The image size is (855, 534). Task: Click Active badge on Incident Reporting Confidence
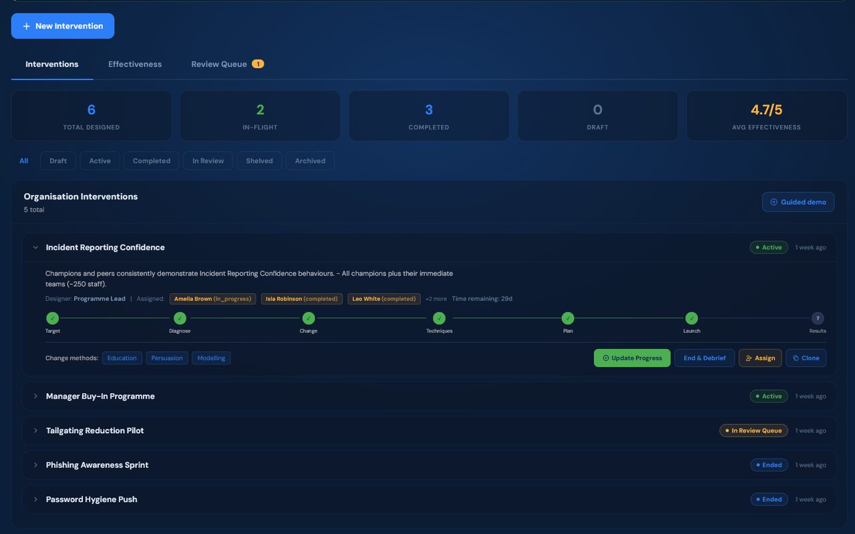point(769,248)
